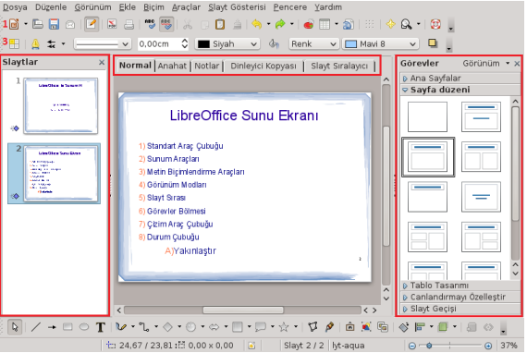Toggle the Shadow icon
This screenshot has width=527, height=353.
pos(433,43)
